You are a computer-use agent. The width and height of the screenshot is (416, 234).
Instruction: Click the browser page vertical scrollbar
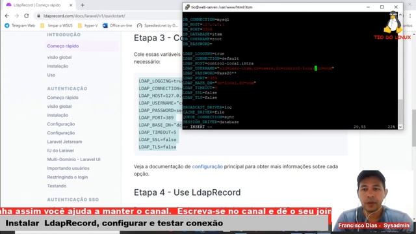[x=413, y=128]
